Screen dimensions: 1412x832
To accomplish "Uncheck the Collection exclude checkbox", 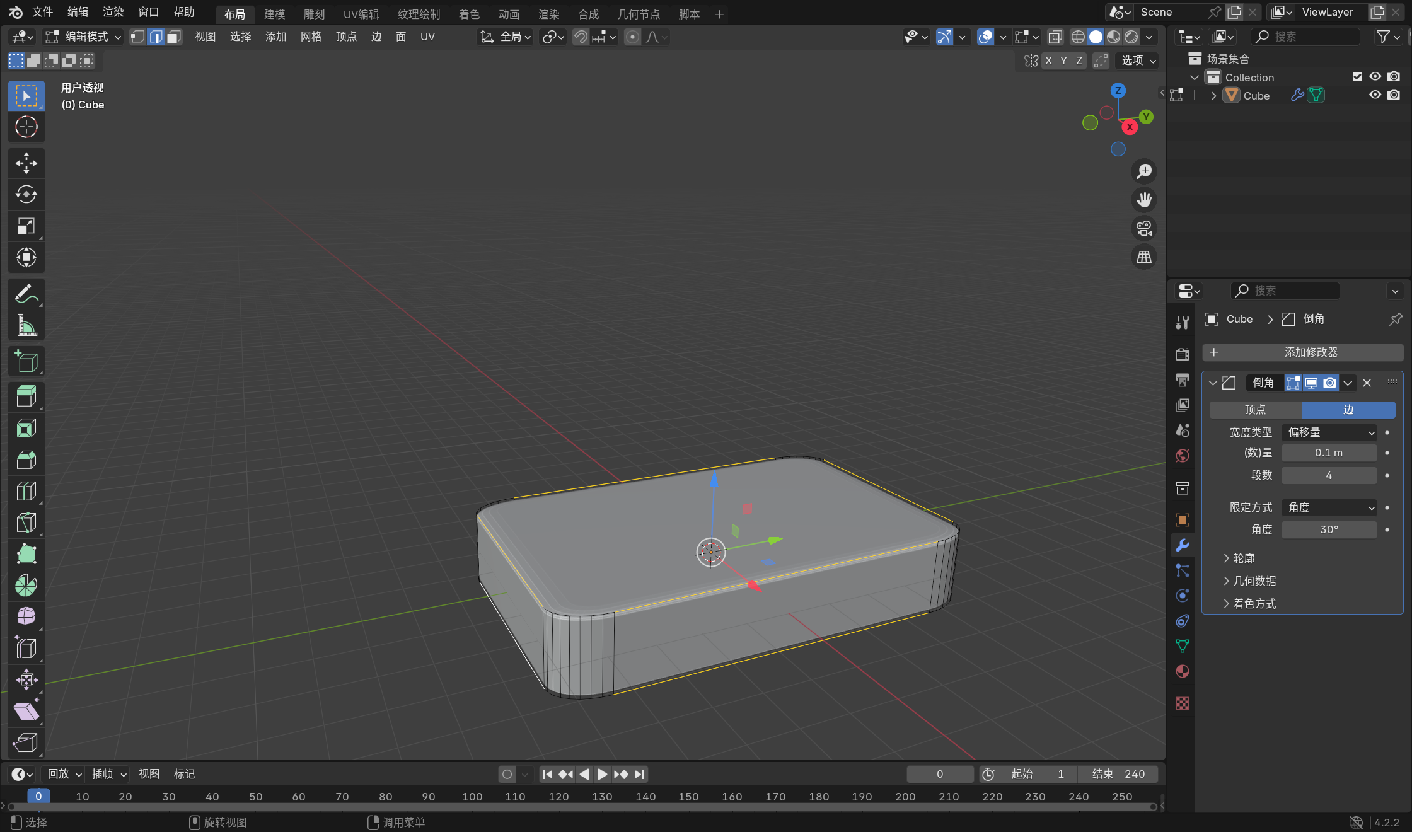I will coord(1357,77).
